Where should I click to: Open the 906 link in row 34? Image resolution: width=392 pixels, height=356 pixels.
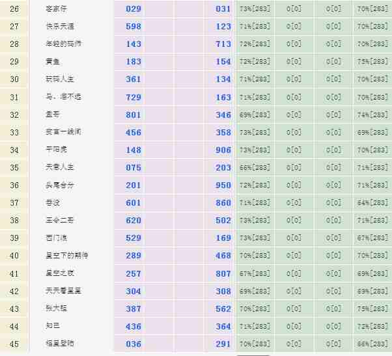[223, 150]
